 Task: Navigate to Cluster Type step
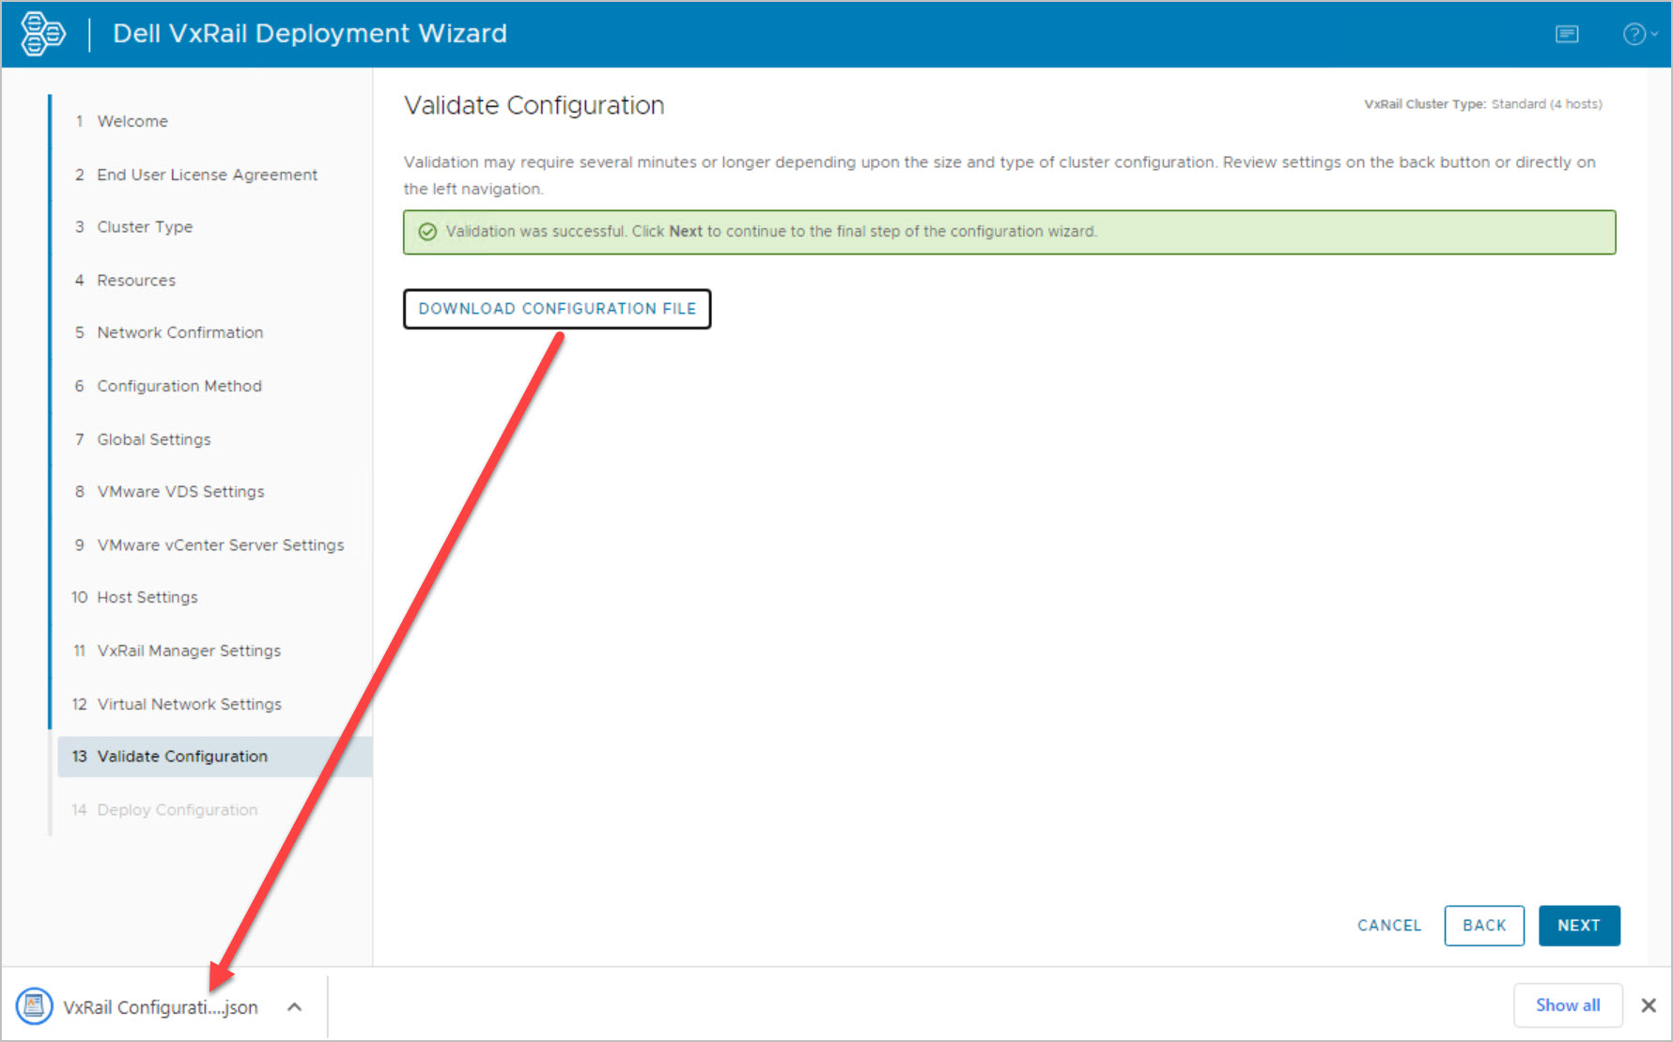coord(145,227)
